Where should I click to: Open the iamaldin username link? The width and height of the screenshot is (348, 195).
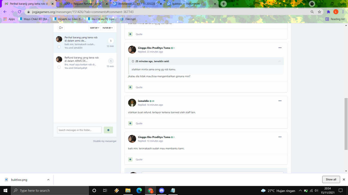pyautogui.click(x=143, y=101)
